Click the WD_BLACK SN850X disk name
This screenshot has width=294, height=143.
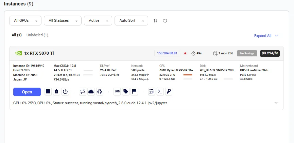pos(218,70)
